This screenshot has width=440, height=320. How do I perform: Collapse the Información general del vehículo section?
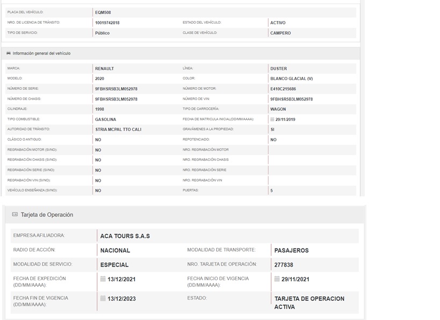(x=41, y=53)
